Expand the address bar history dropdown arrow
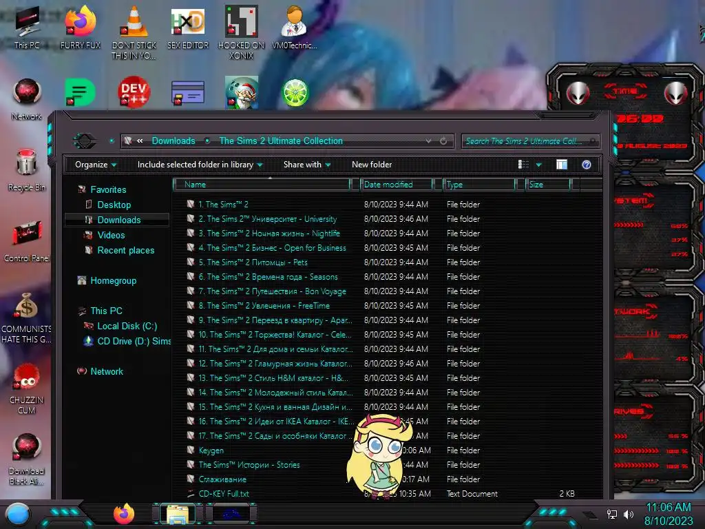The height and width of the screenshot is (529, 705). coord(428,141)
